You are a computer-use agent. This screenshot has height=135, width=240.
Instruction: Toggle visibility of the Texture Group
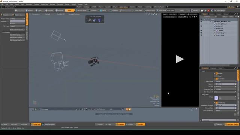coord(201,35)
